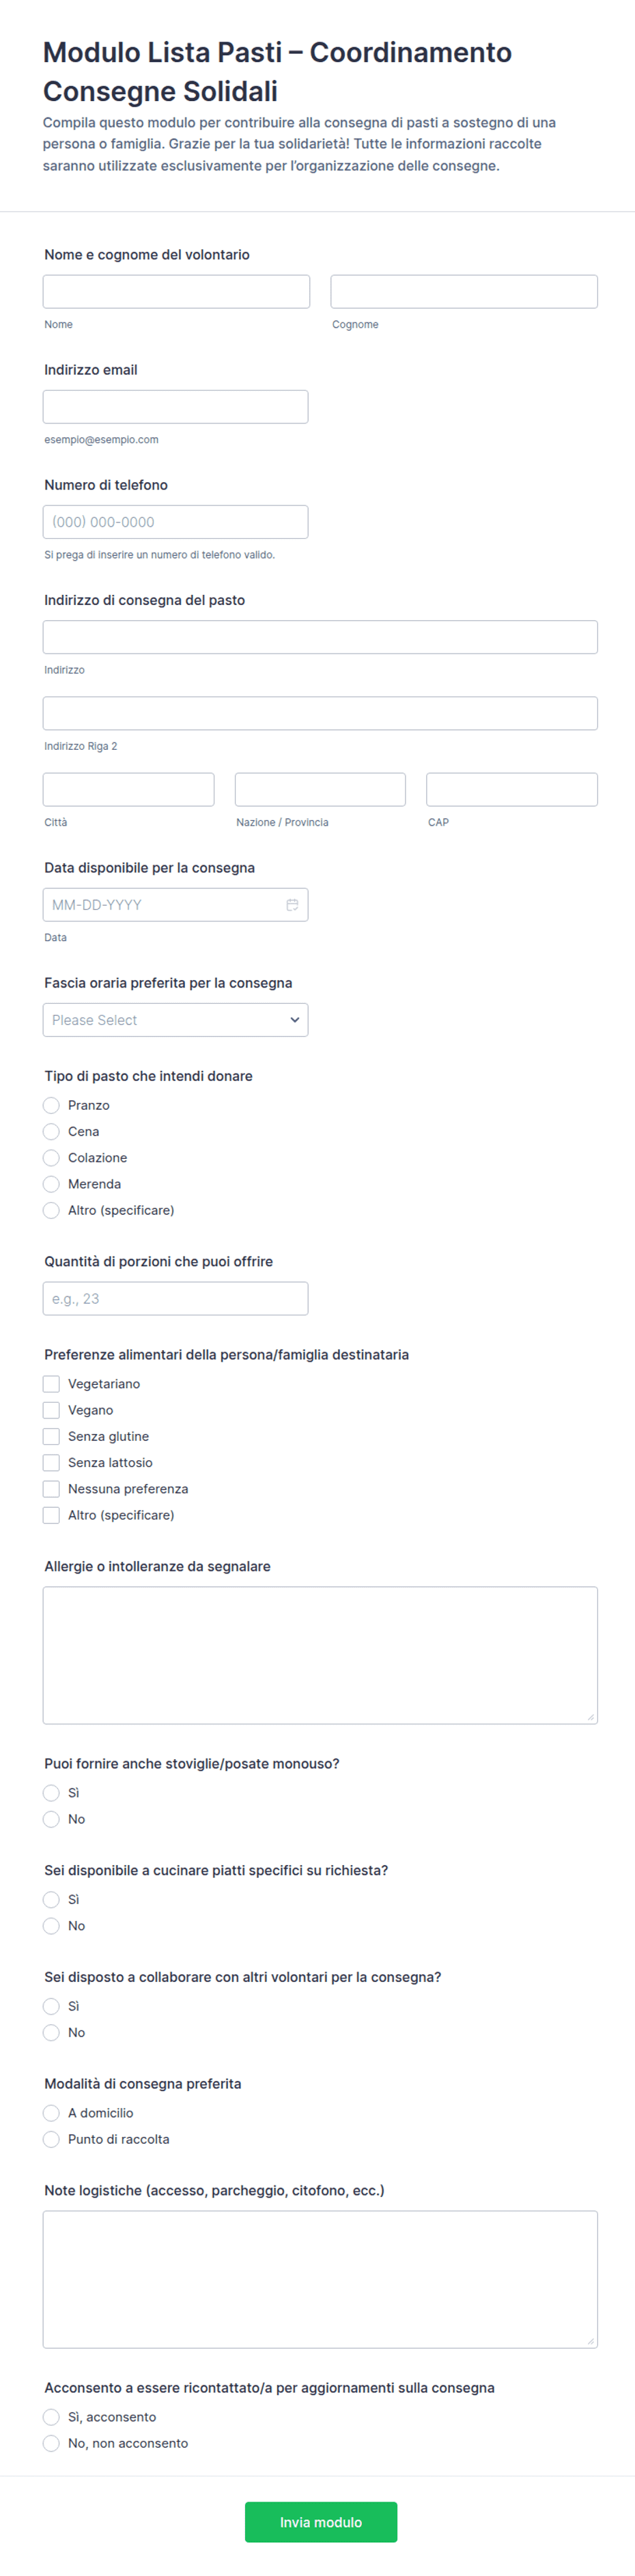Expand the Fascia oraria dropdown arrow
Viewport: 635px width, 2576px height.
click(294, 1020)
